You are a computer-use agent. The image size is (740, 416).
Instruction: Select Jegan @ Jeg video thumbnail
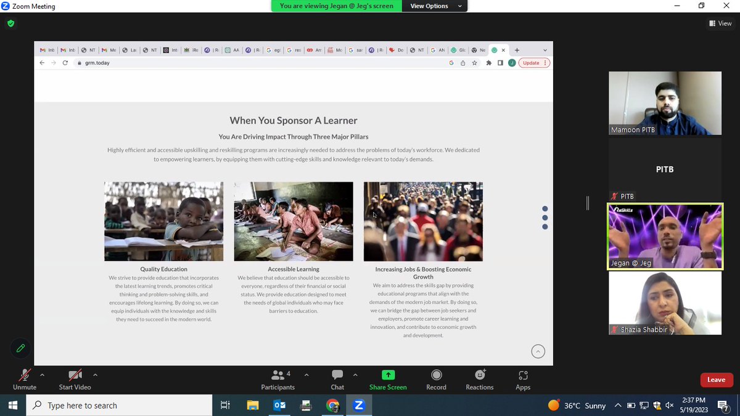coord(665,237)
